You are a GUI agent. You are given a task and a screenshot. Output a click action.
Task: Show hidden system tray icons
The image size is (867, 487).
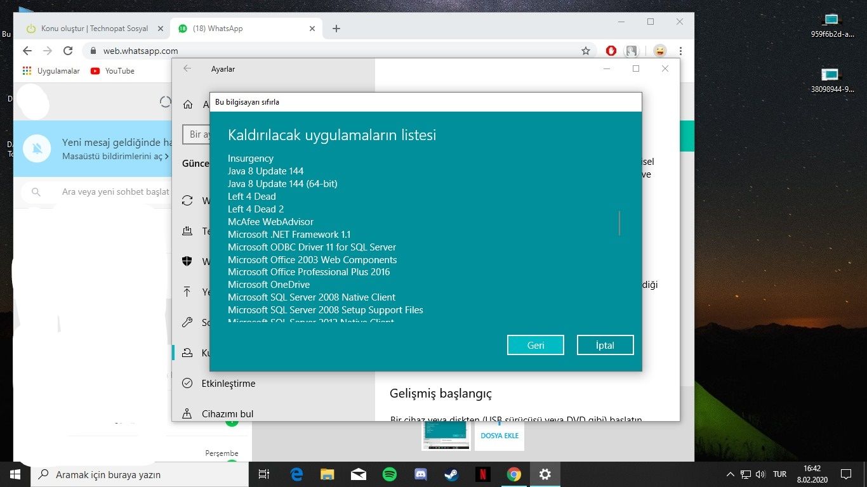[731, 474]
